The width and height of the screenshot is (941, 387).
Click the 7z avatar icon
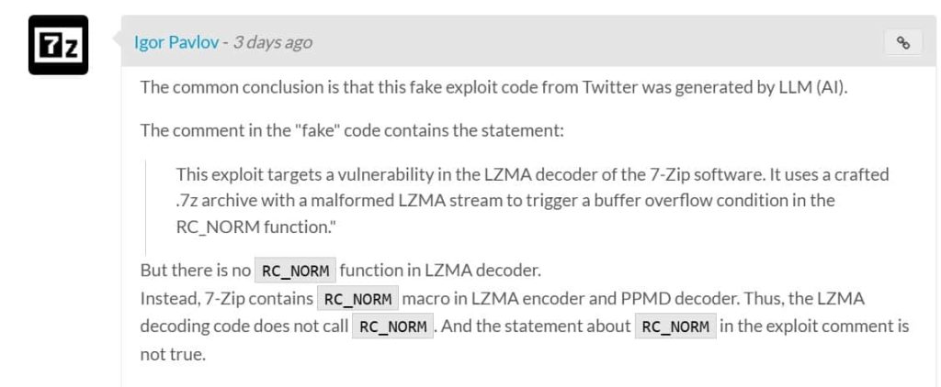click(x=58, y=45)
